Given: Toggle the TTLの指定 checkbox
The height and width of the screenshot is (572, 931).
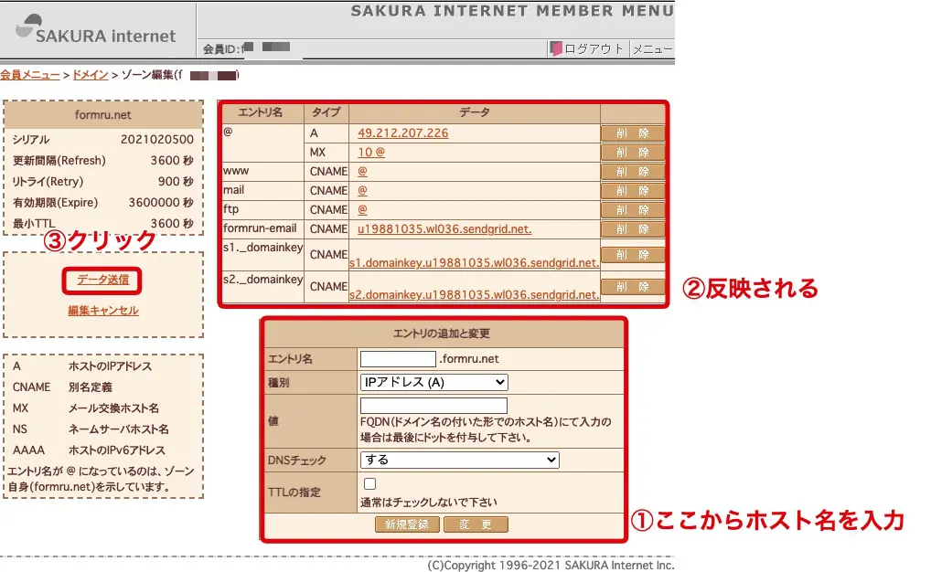Looking at the screenshot, I should (369, 483).
